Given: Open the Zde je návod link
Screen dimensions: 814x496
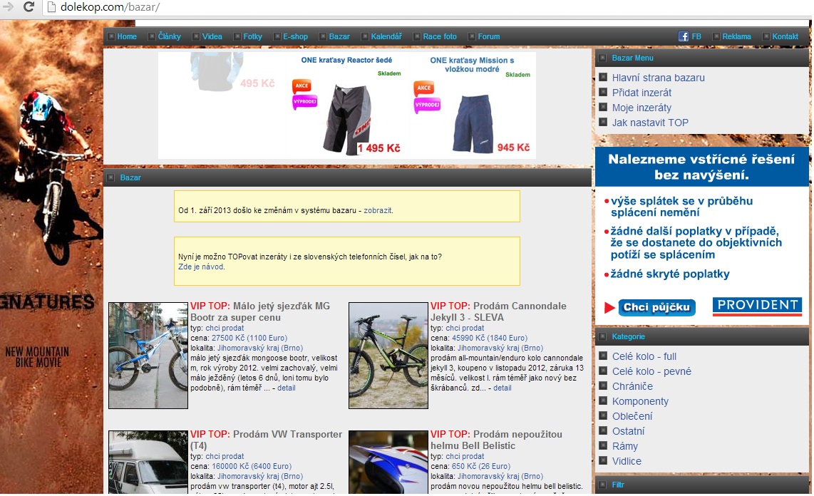Looking at the screenshot, I should pos(200,267).
